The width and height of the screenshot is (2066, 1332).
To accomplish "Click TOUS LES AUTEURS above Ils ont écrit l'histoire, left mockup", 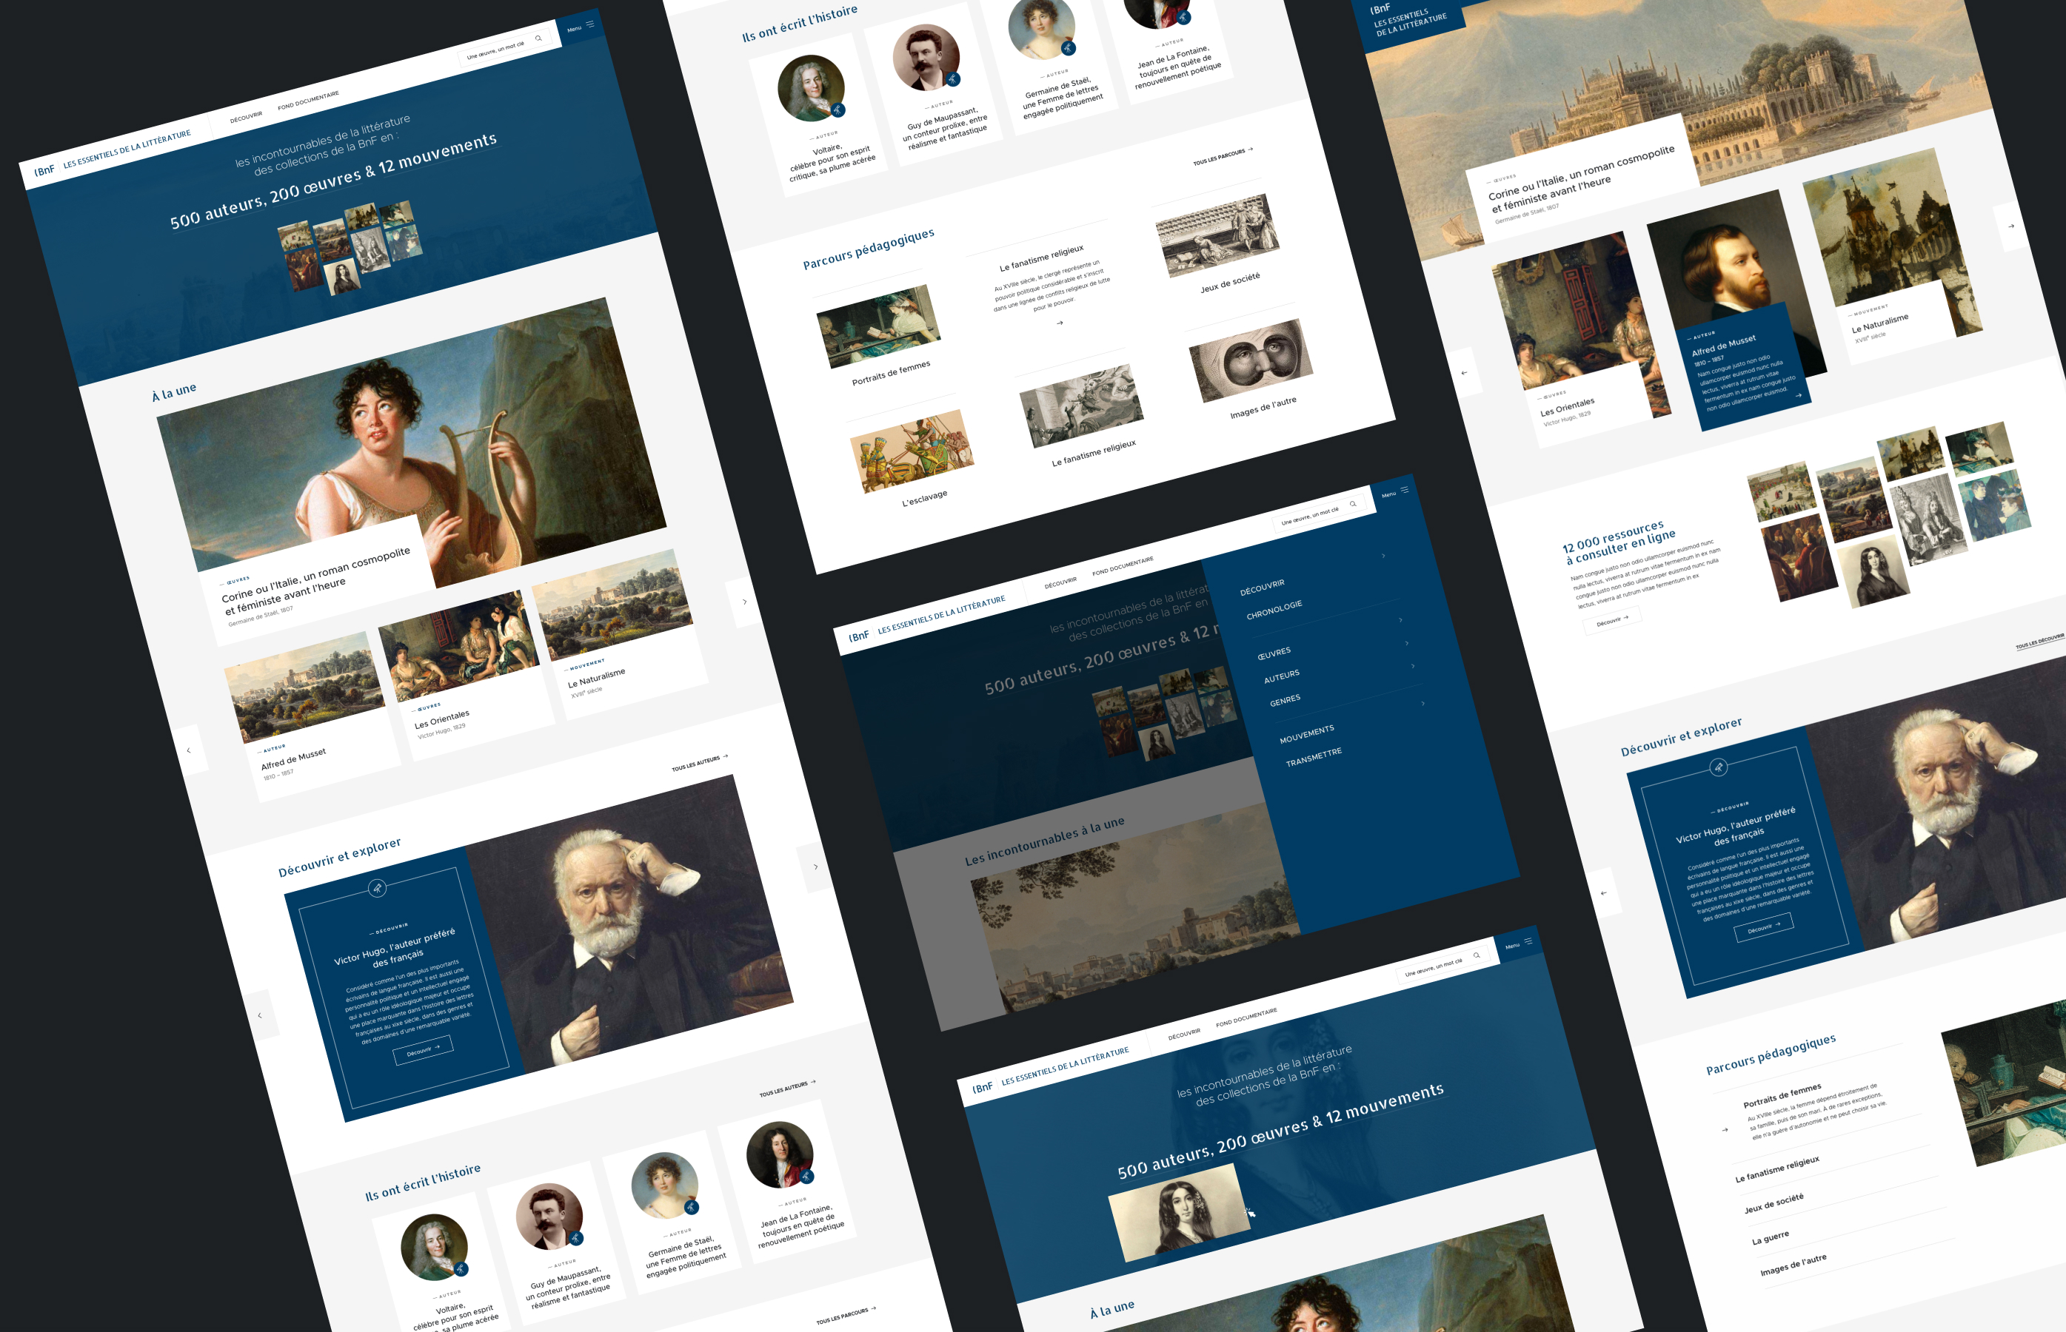I will click(788, 1088).
